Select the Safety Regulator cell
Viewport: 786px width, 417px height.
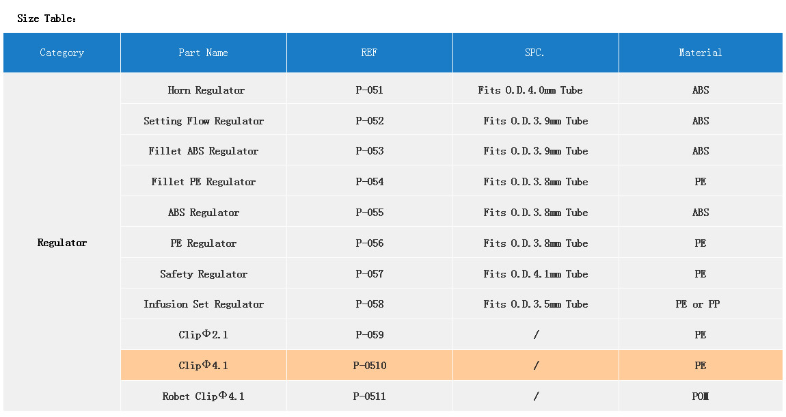point(204,274)
